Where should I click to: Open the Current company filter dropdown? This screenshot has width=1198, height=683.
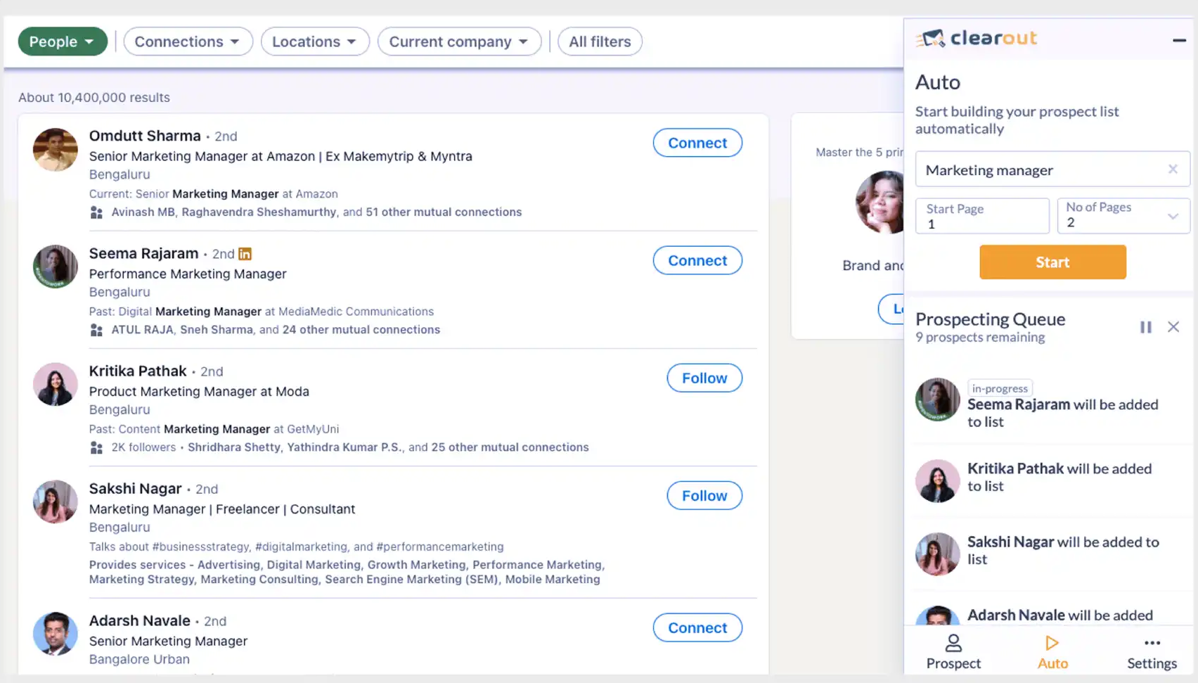[x=459, y=42]
